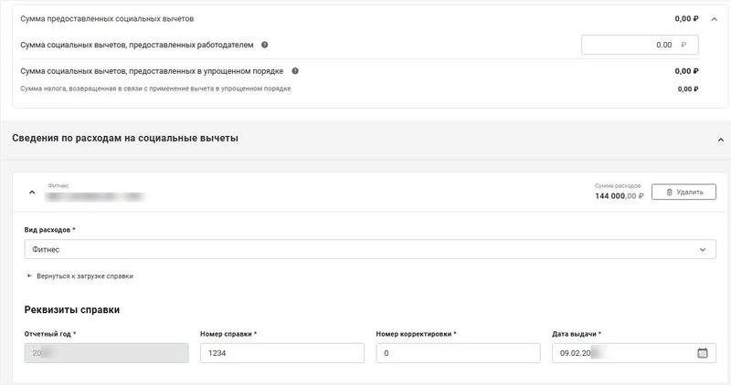
Task: Click the Номер справки field containing 1234
Action: (x=281, y=353)
